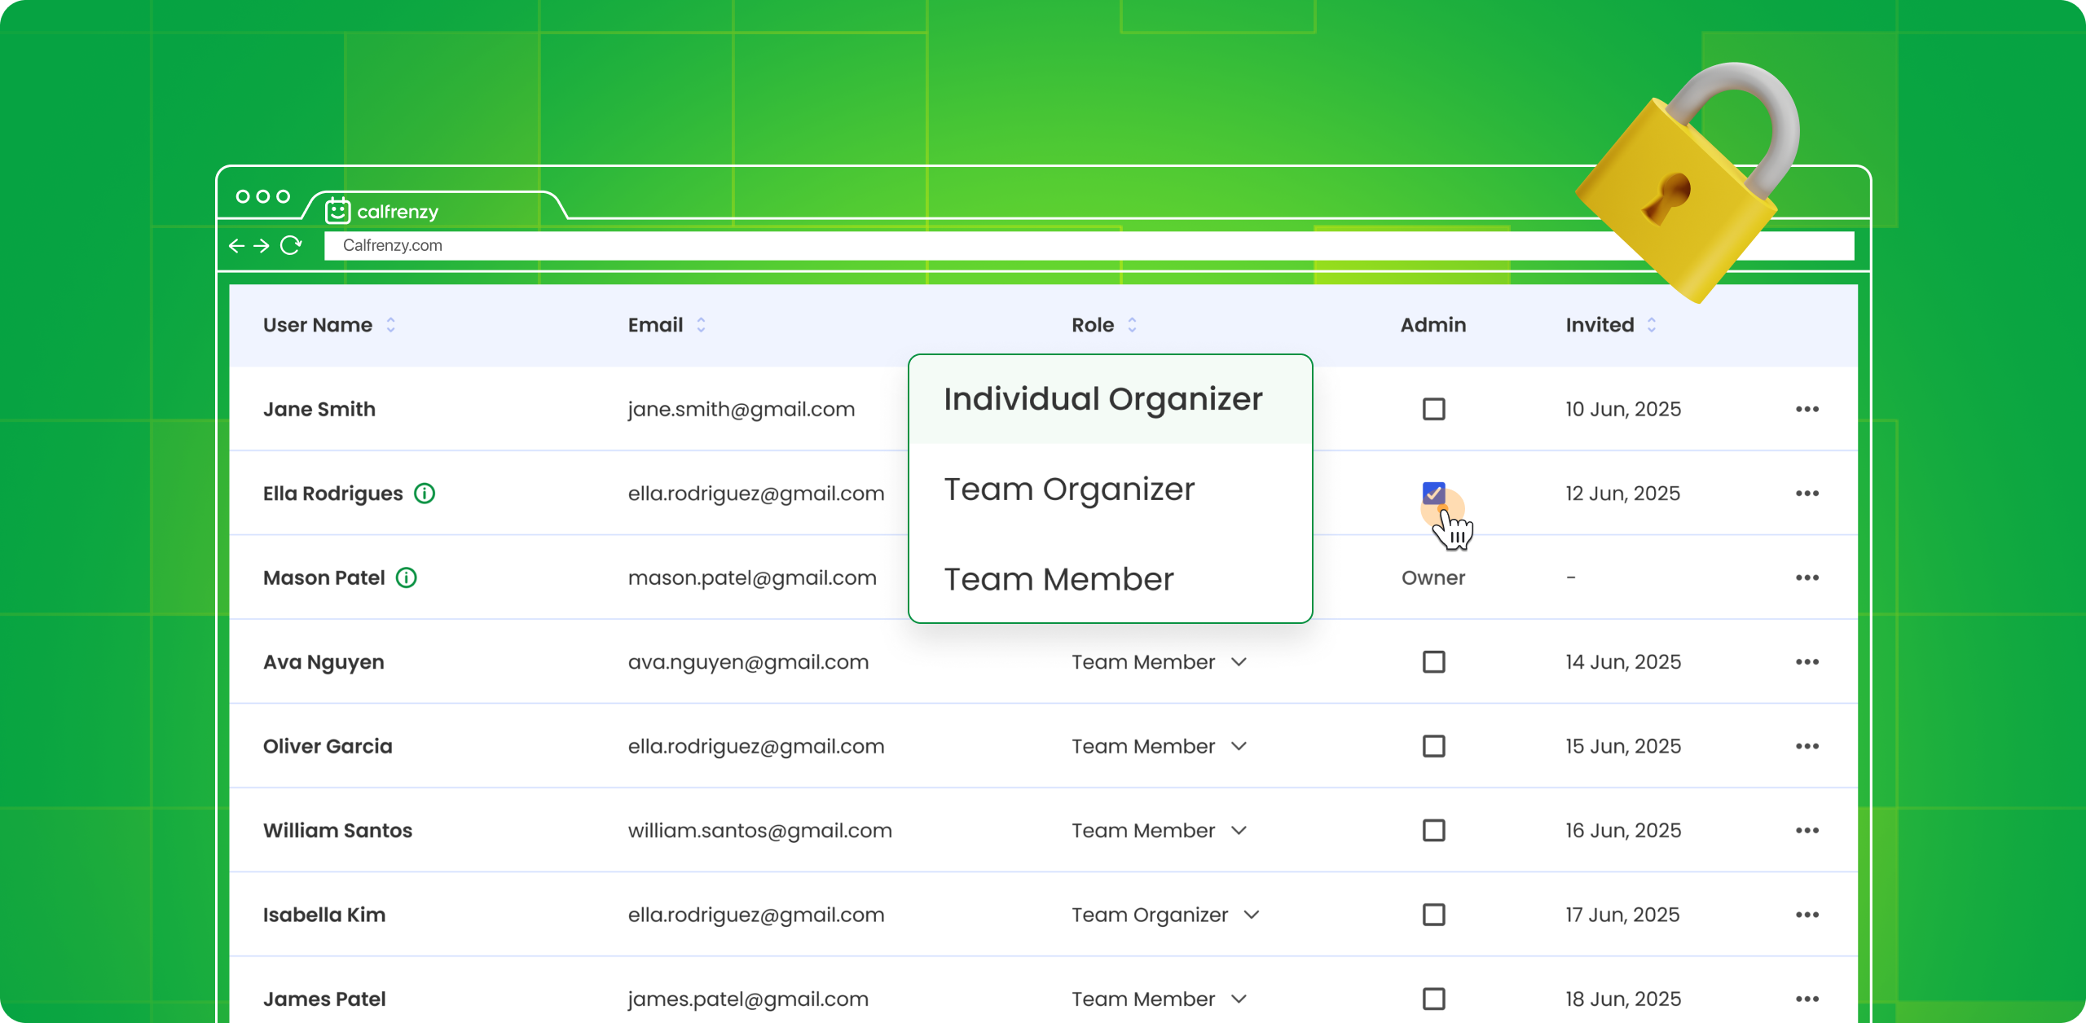This screenshot has width=2086, height=1023.
Task: Click info icon next to Ella Rodrigues
Action: click(x=425, y=494)
